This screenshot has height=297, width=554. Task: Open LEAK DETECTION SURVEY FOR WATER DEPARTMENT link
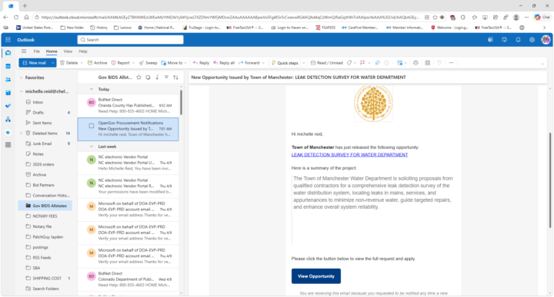tap(349, 155)
